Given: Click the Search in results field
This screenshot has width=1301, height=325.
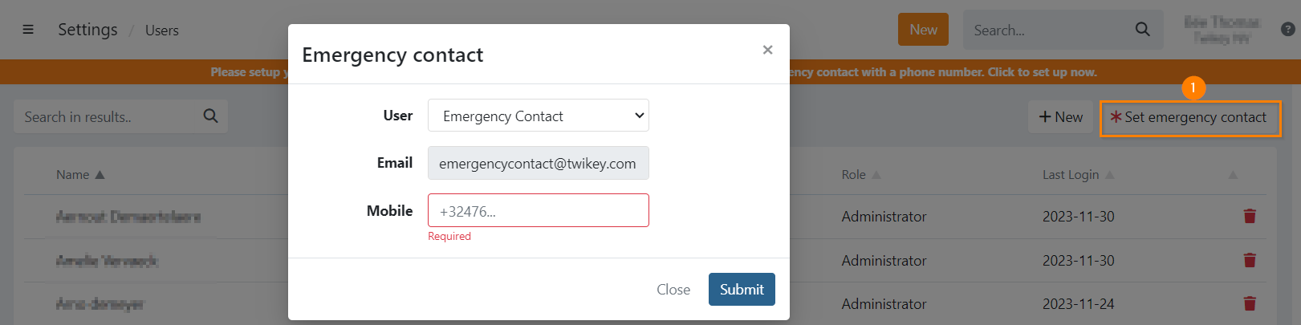Looking at the screenshot, I should pos(108,116).
